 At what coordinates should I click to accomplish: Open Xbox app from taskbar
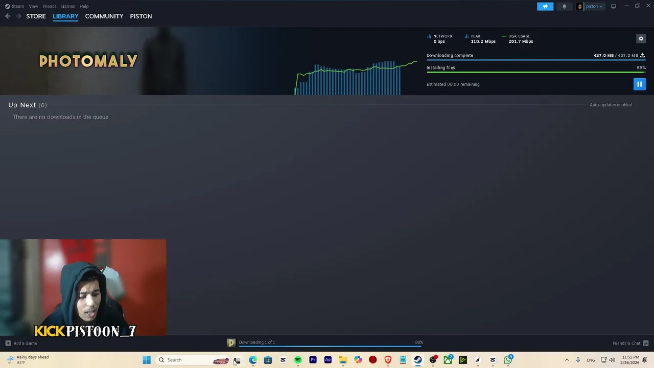(448, 360)
